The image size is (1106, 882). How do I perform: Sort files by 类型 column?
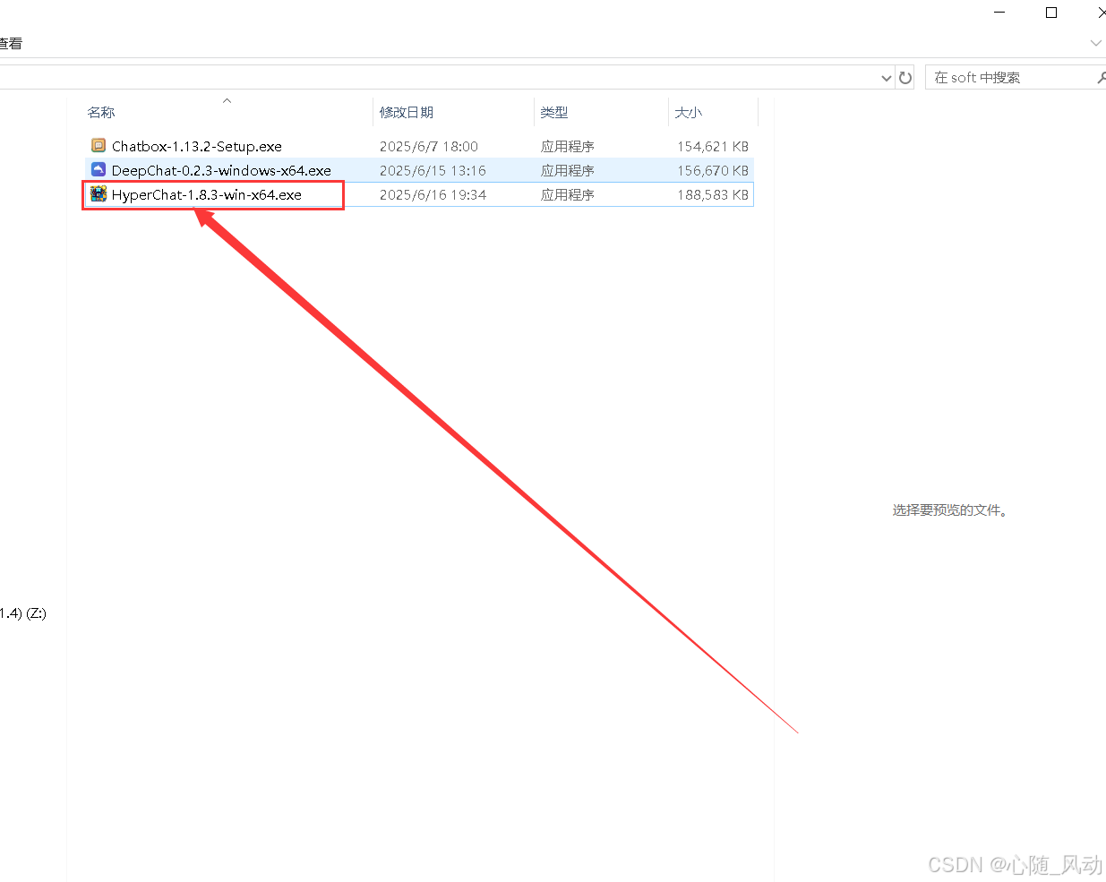554,112
